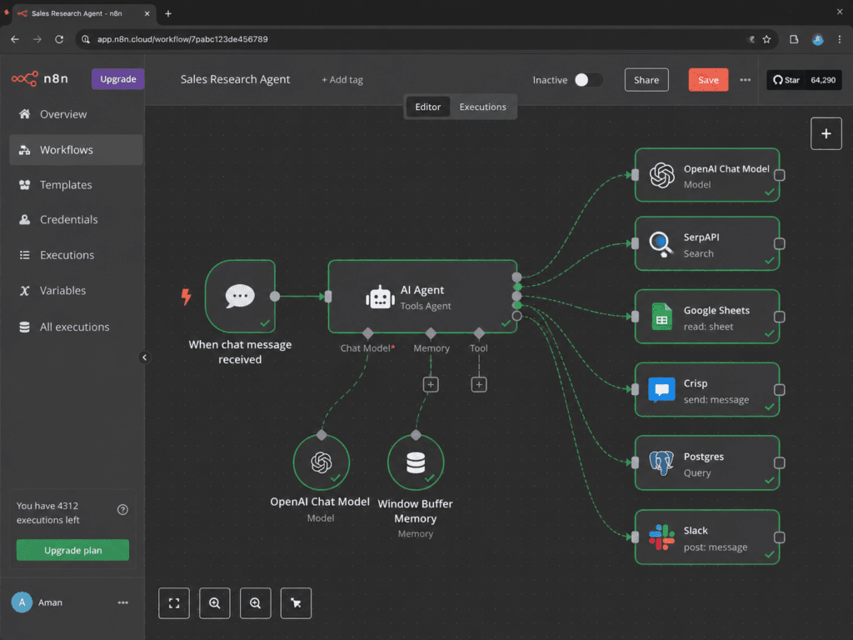Image resolution: width=853 pixels, height=640 pixels.
Task: Bookmark this page with the star
Action: click(x=766, y=39)
